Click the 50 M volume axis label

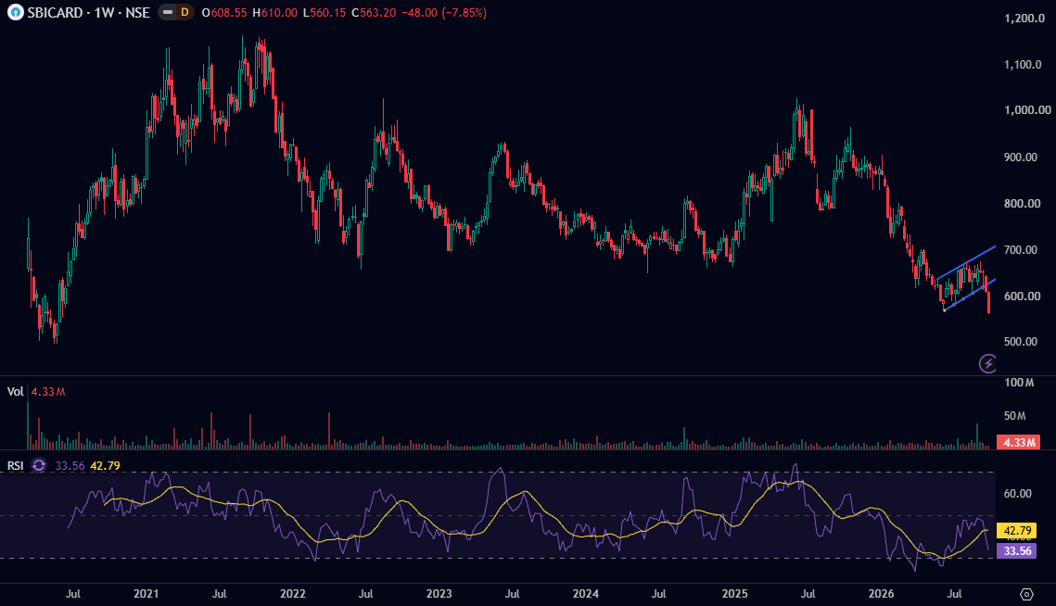[1015, 415]
